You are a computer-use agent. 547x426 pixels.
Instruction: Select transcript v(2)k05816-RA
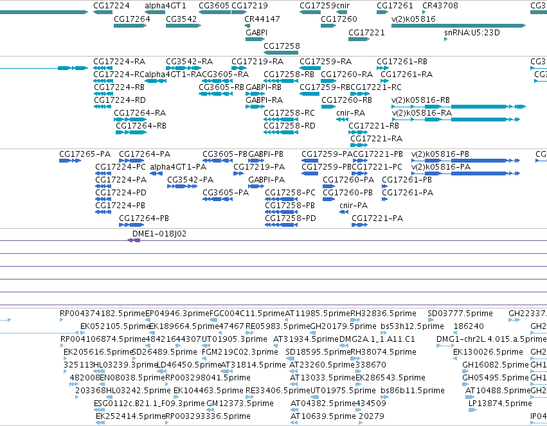(x=456, y=120)
